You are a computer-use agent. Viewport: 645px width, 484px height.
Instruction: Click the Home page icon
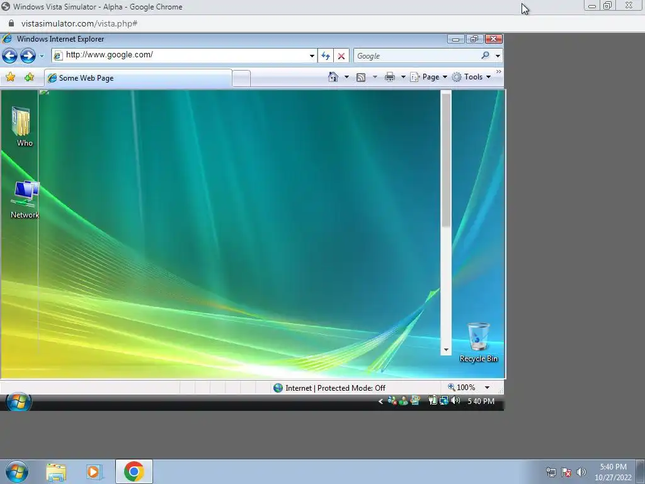333,77
